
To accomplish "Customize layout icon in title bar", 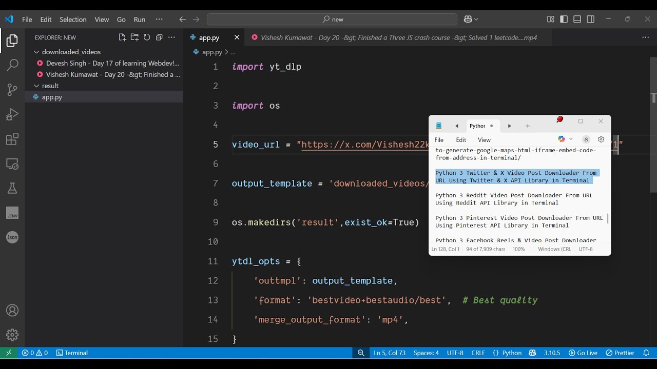I will 551,19.
